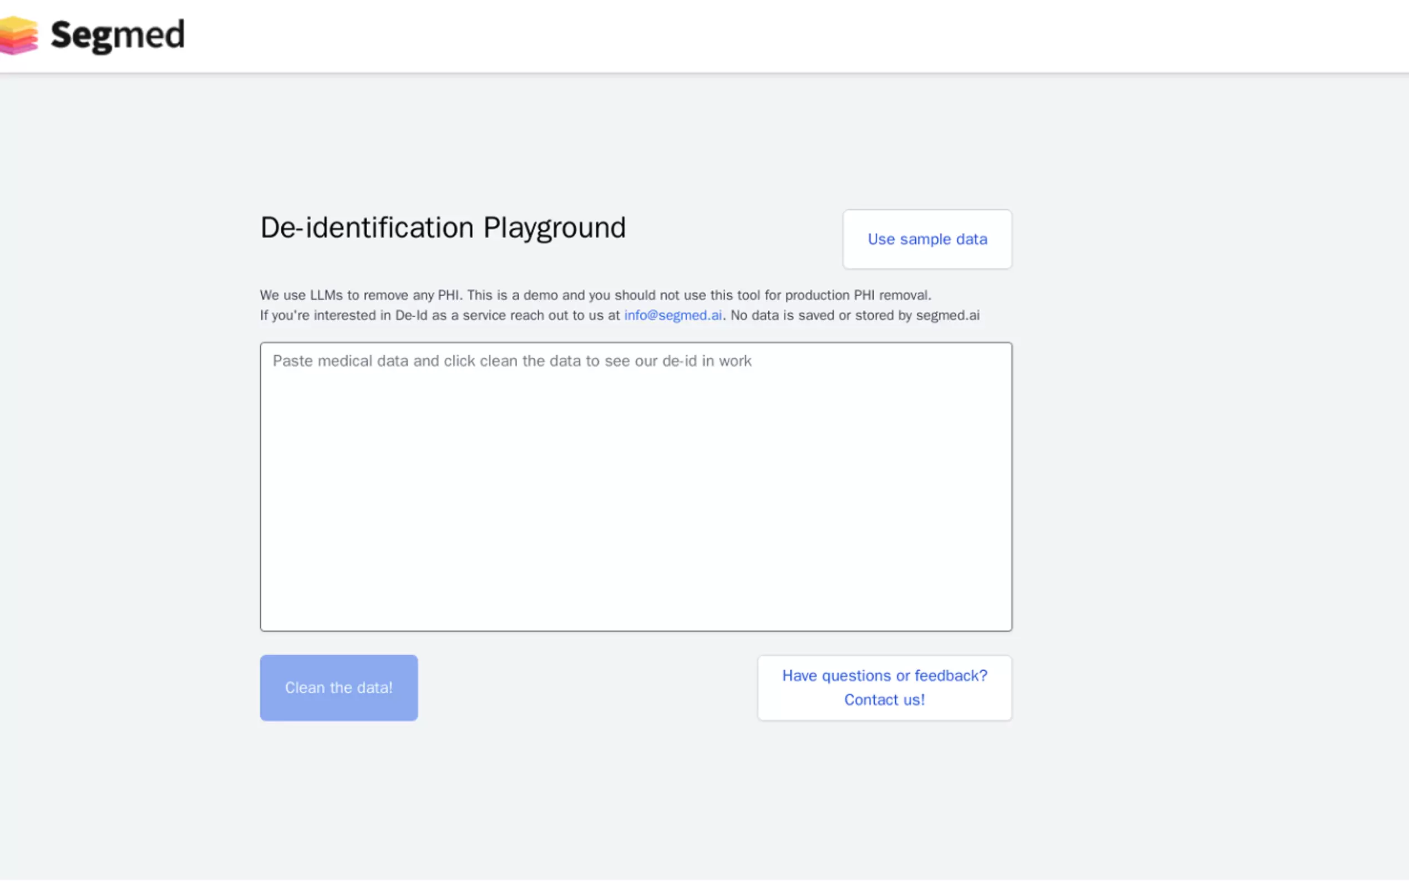Click the 'Paste medical data' placeholder text

pos(511,361)
